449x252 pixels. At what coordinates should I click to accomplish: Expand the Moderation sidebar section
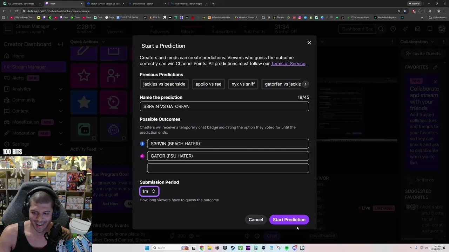click(61, 133)
